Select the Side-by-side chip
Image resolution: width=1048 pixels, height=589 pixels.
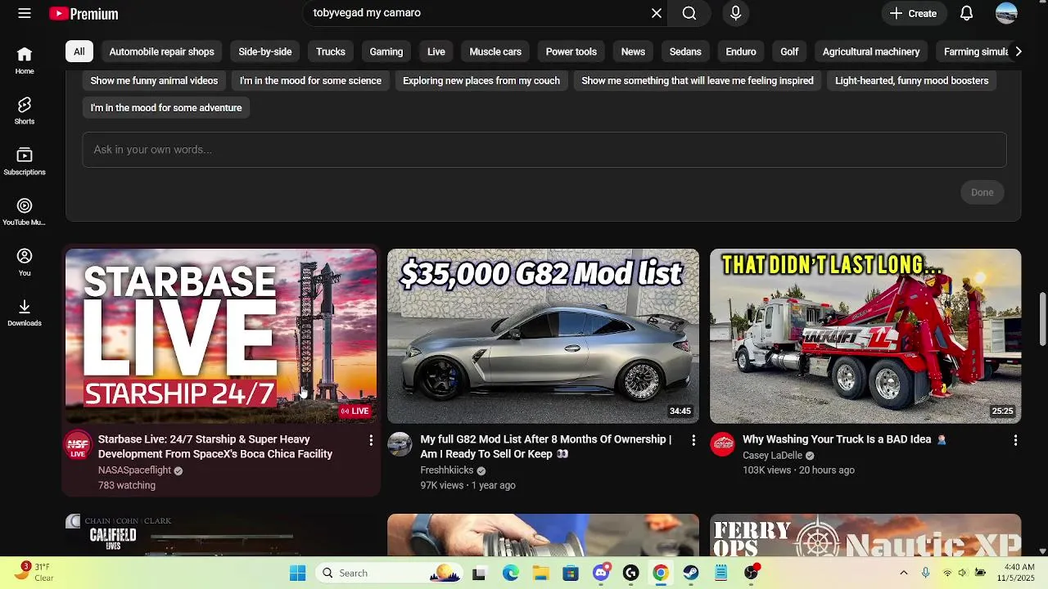(265, 52)
